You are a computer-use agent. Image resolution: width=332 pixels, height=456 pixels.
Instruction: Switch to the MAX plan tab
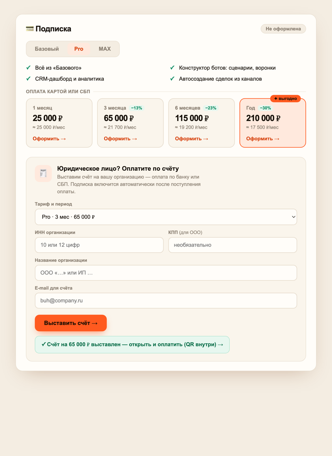coord(105,49)
